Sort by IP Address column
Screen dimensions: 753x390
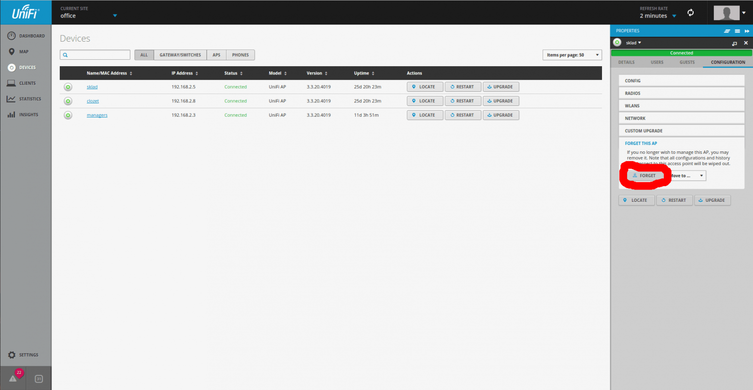point(185,73)
